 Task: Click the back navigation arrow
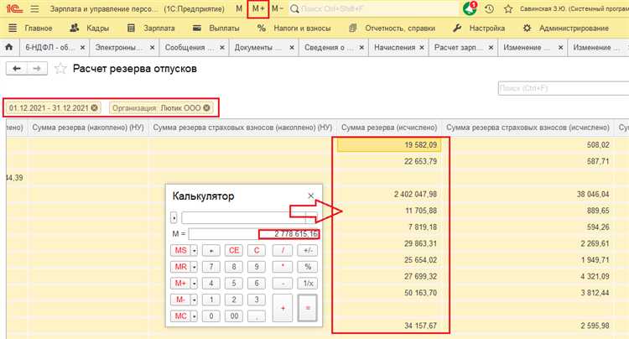(16, 69)
